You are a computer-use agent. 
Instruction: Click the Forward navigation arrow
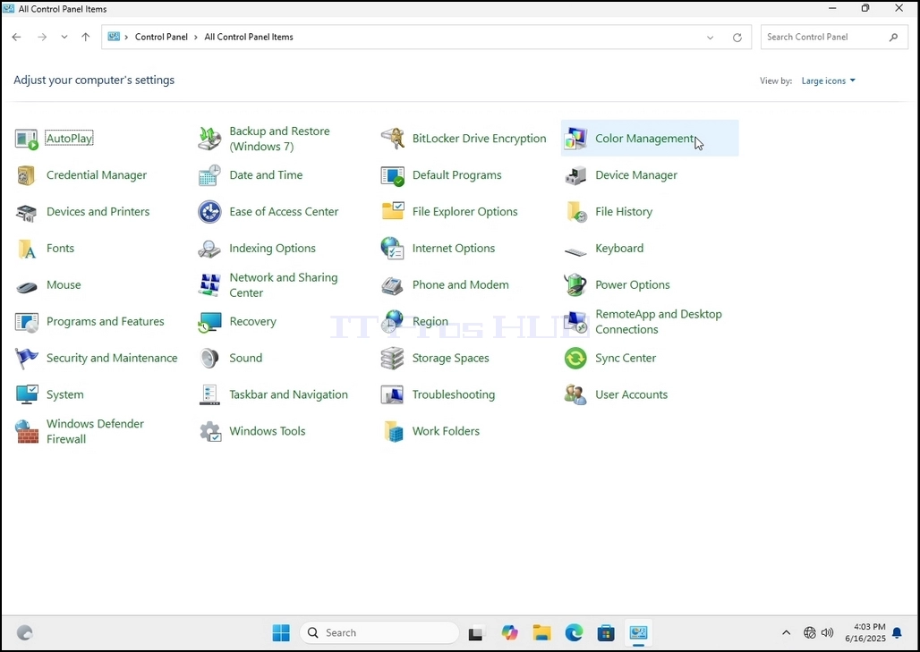click(42, 37)
